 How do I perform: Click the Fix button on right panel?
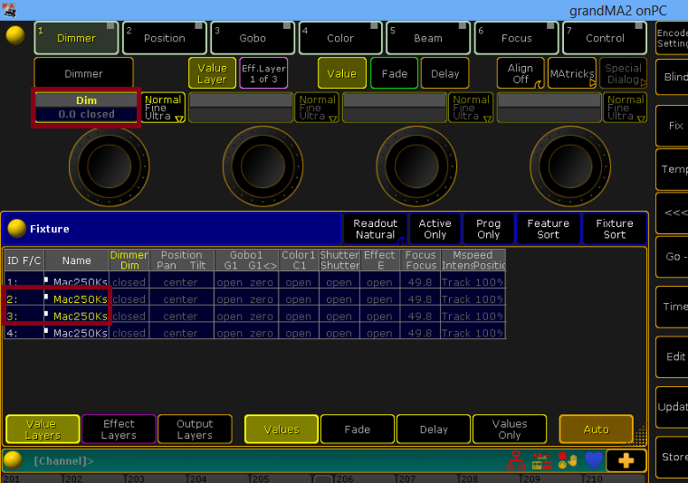[673, 126]
